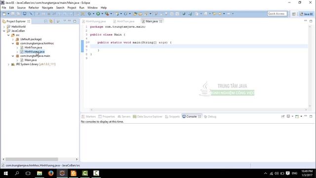
Task: Expand the (default package) node
Action: pos(13,39)
